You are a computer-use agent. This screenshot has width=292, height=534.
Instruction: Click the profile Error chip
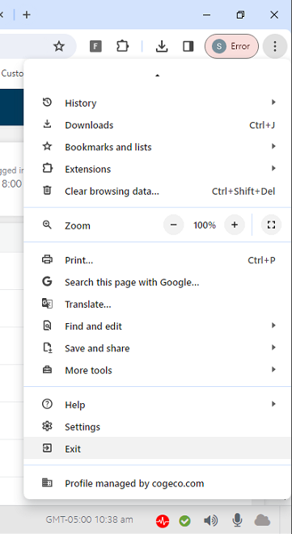coord(231,46)
